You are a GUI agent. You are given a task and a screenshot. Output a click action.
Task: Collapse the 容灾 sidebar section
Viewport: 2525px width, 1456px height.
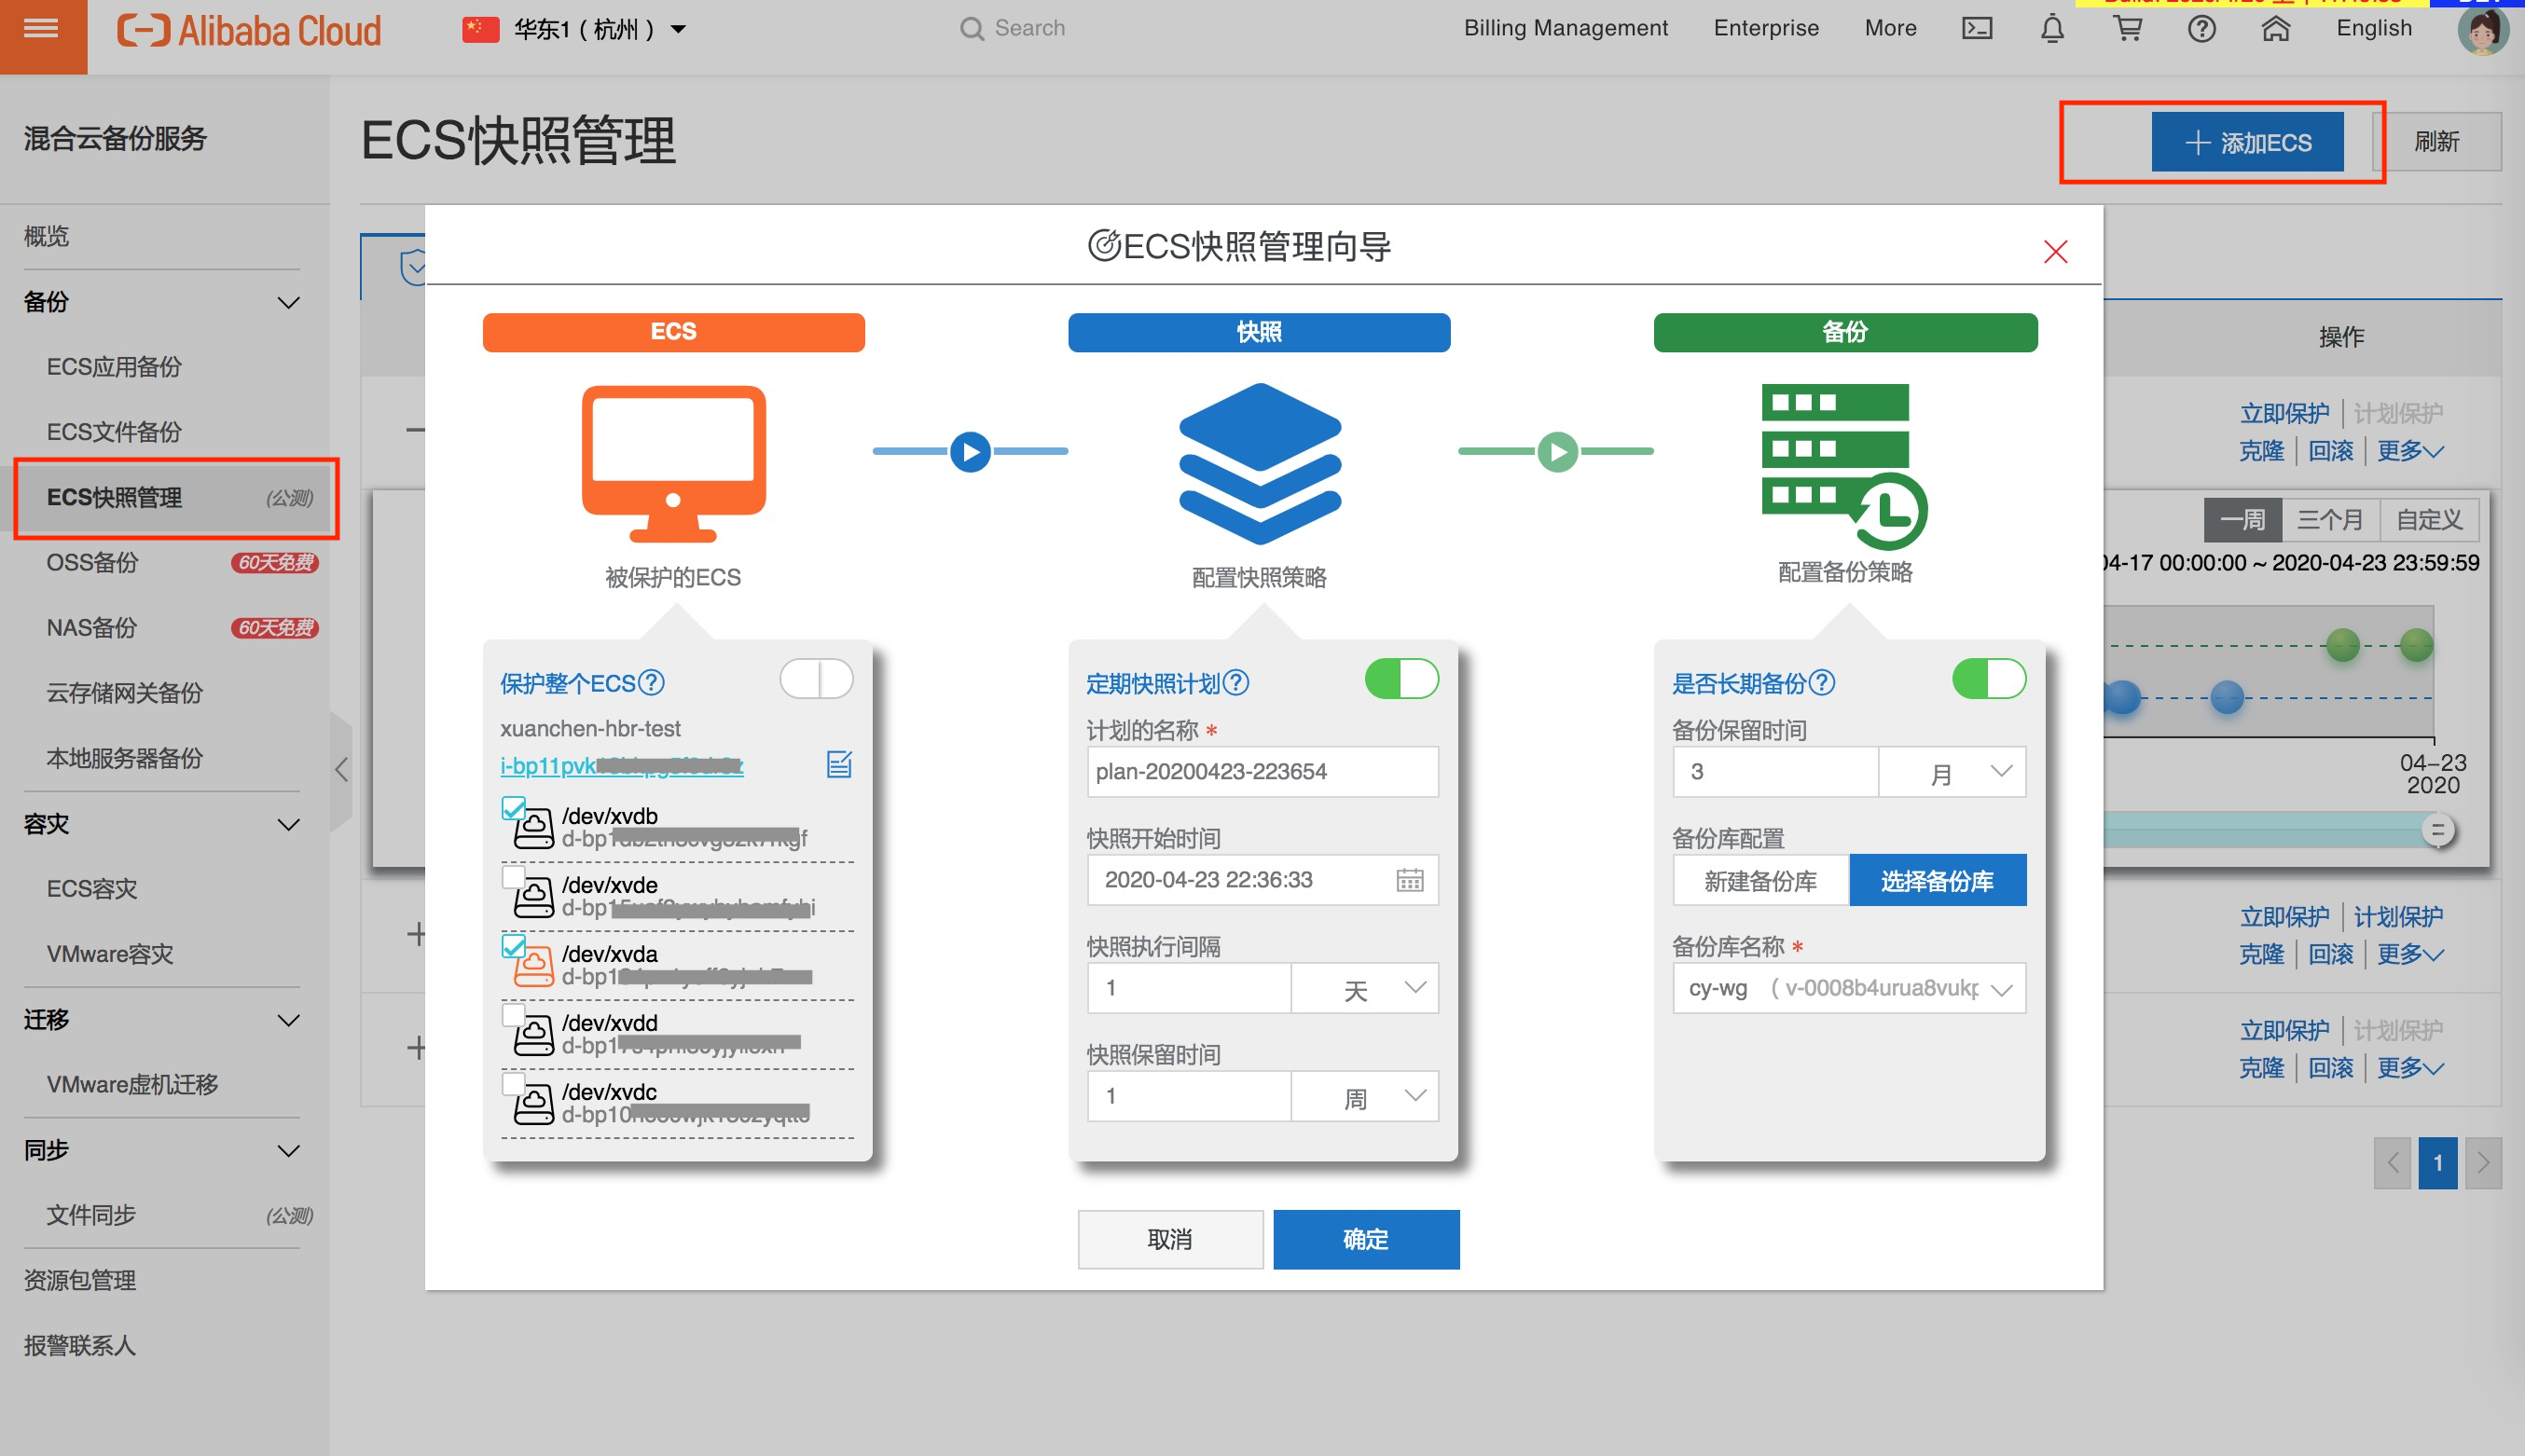point(288,825)
